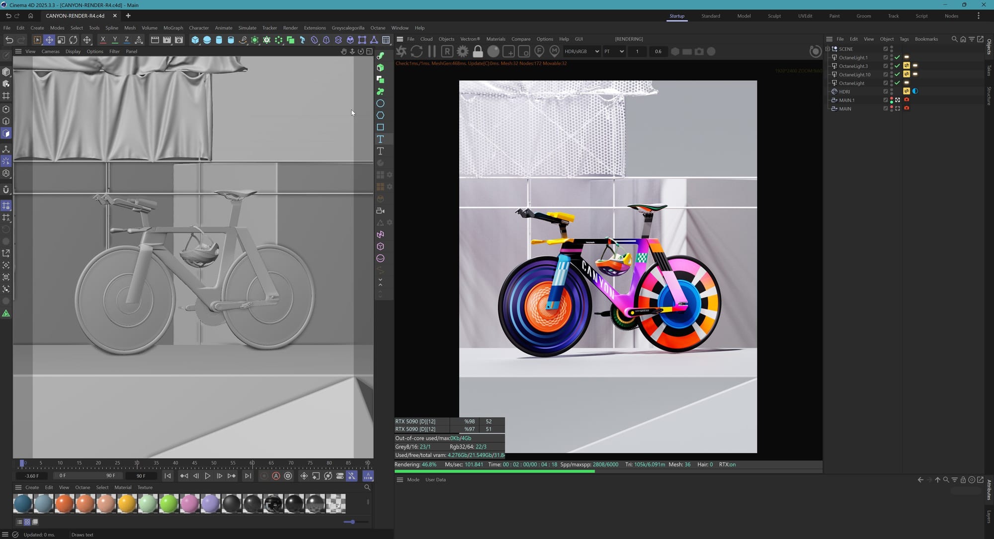Click the Octane lock resolution padlock icon
This screenshot has height=539, width=994.
point(478,51)
